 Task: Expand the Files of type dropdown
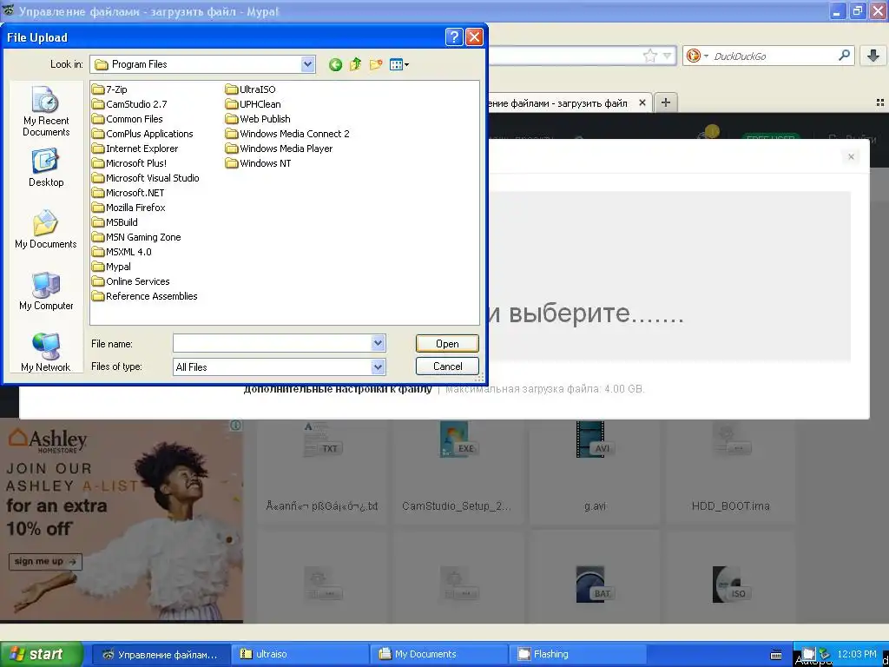(379, 367)
